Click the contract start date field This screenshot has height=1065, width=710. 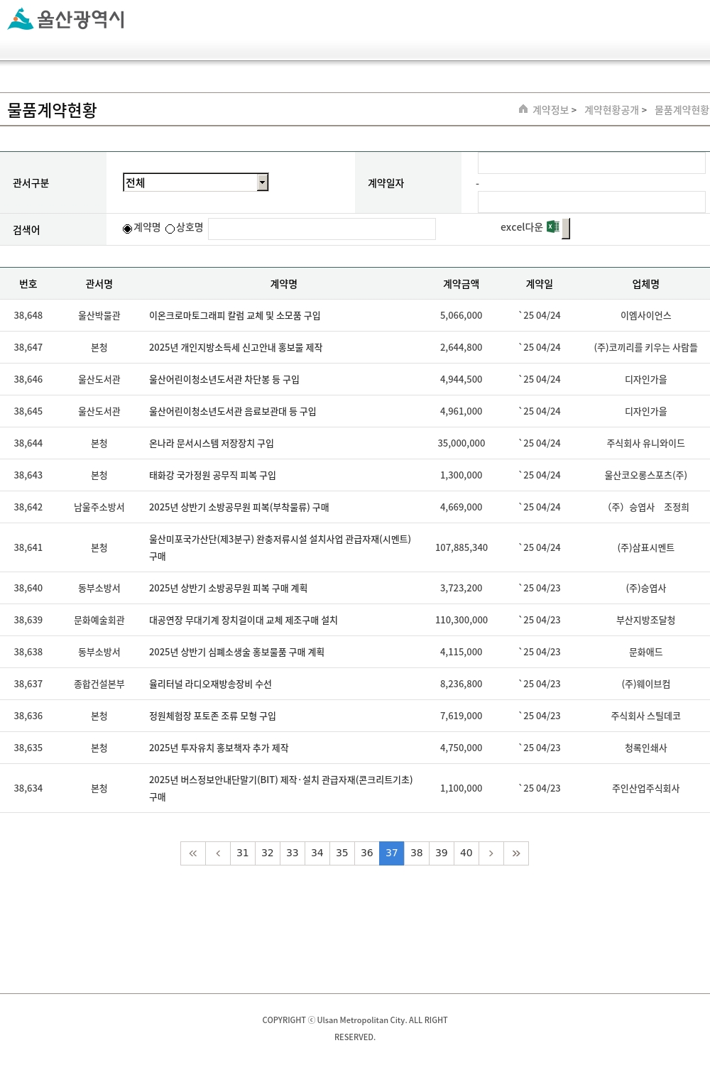pyautogui.click(x=591, y=163)
